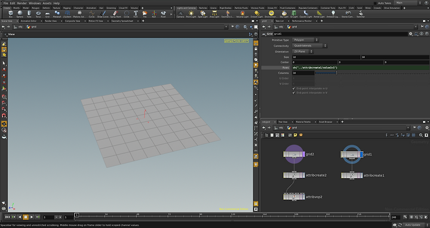Add a Volume Light from the shelf
This screenshot has width=430, height=228.
242,14
